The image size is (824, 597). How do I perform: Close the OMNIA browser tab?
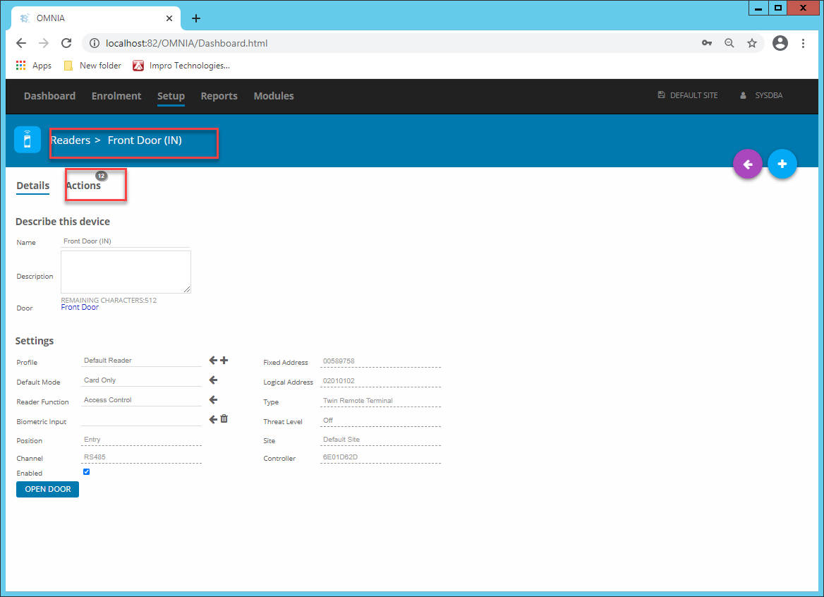pyautogui.click(x=169, y=18)
